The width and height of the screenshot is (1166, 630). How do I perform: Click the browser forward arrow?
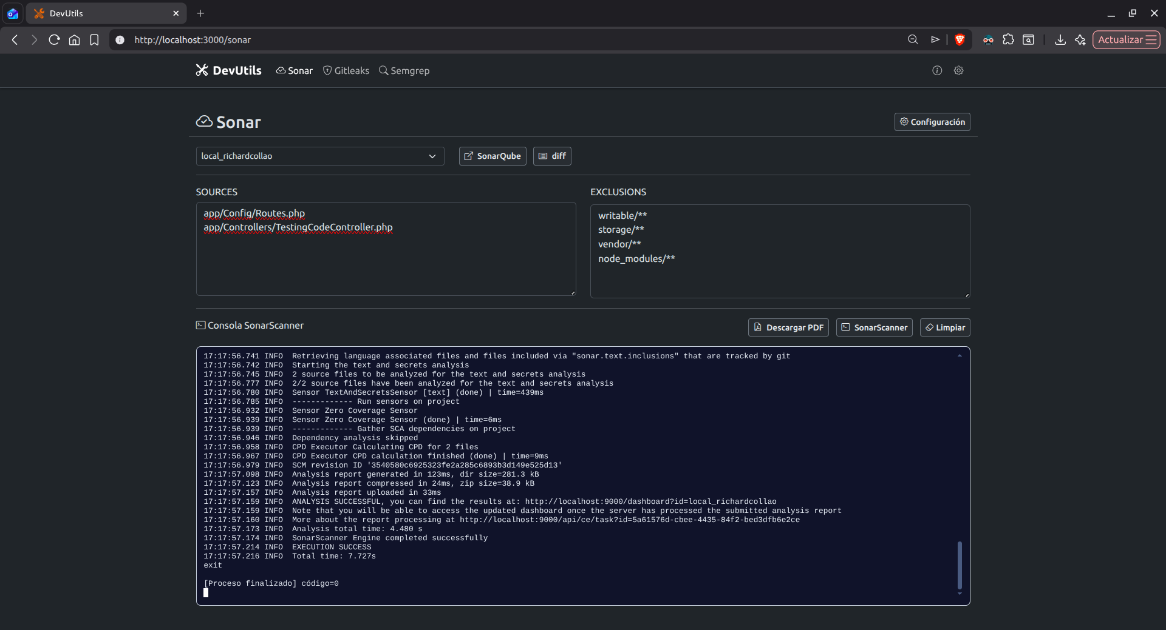34,39
